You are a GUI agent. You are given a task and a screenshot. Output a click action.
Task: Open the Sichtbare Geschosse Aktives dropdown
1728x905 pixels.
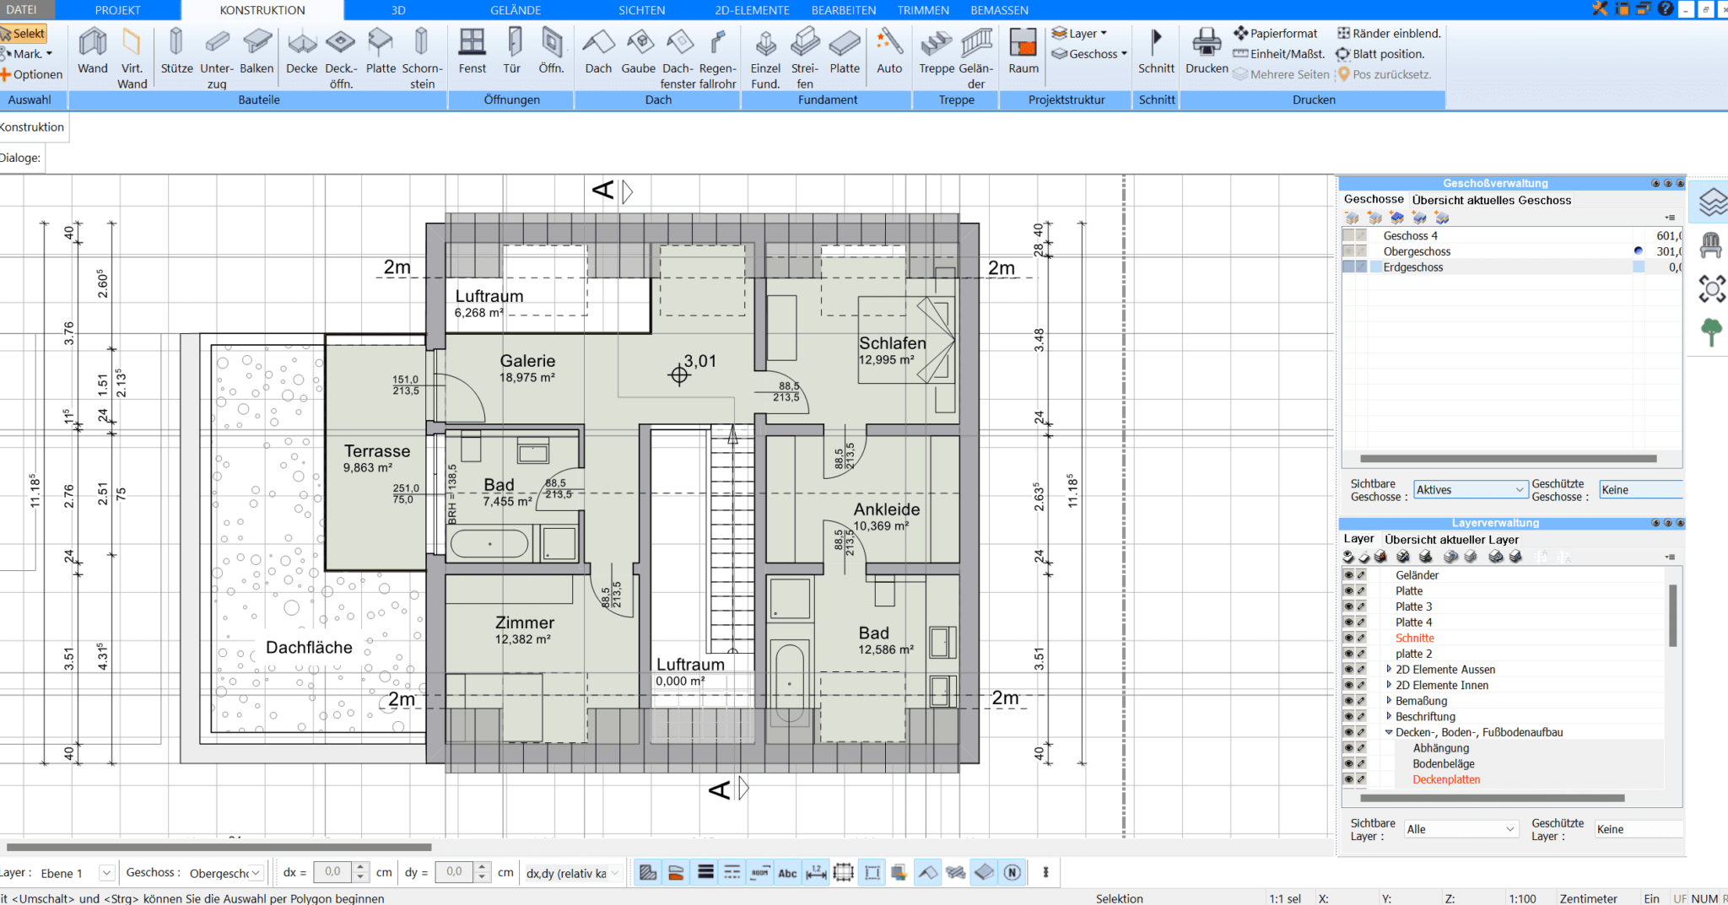(x=1471, y=490)
